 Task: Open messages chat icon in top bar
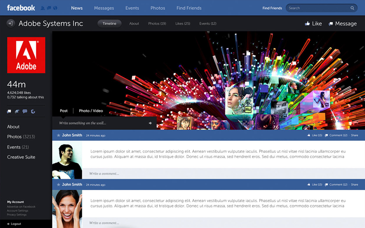(49, 8)
